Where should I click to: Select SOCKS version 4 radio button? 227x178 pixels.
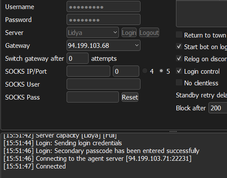coord(145,71)
